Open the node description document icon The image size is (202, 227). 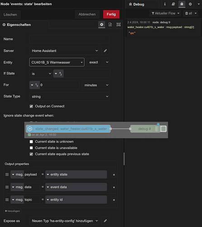click(x=110, y=25)
